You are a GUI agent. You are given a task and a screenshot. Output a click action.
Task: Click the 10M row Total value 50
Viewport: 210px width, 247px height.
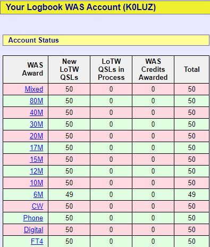192,183
